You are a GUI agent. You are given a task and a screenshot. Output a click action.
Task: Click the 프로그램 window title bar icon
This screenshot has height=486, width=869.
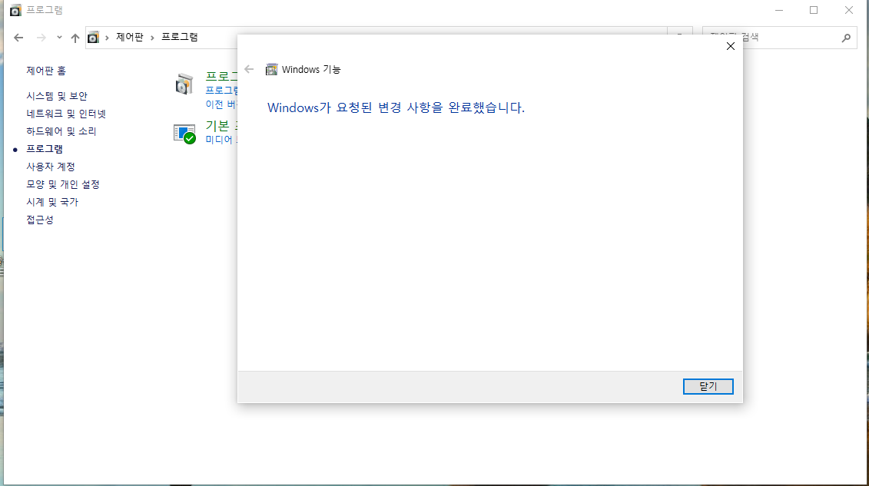[15, 10]
